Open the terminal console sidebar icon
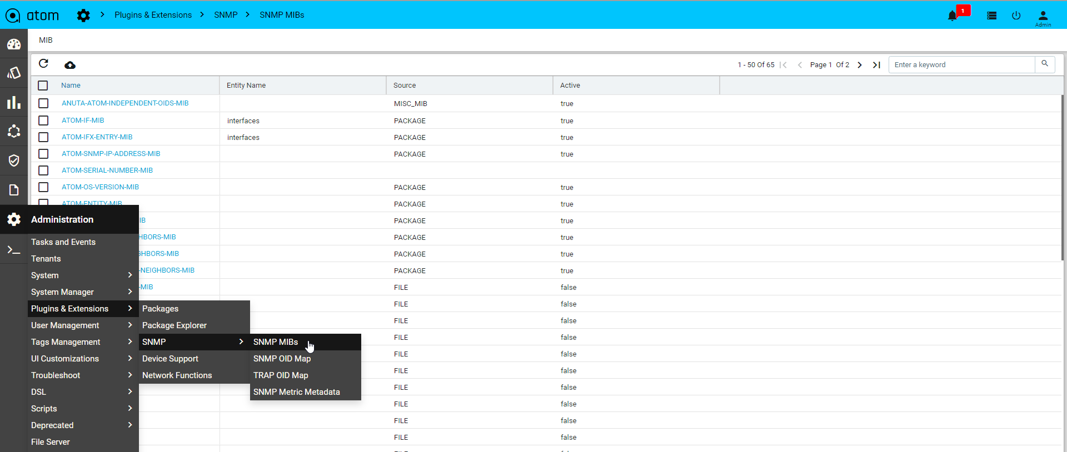 14,250
